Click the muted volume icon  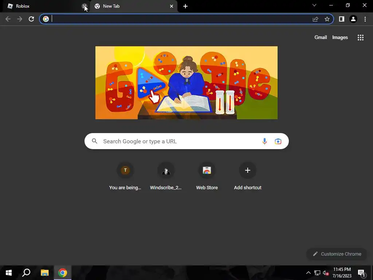click(326, 273)
